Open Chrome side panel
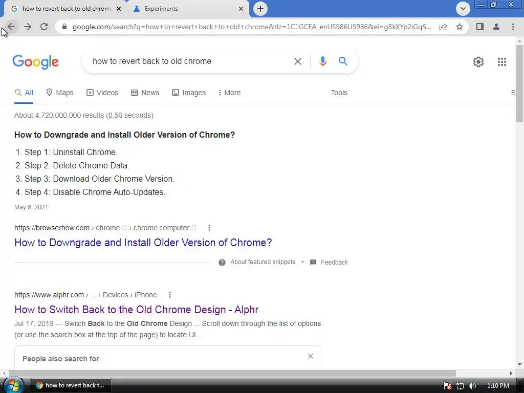 (480, 27)
